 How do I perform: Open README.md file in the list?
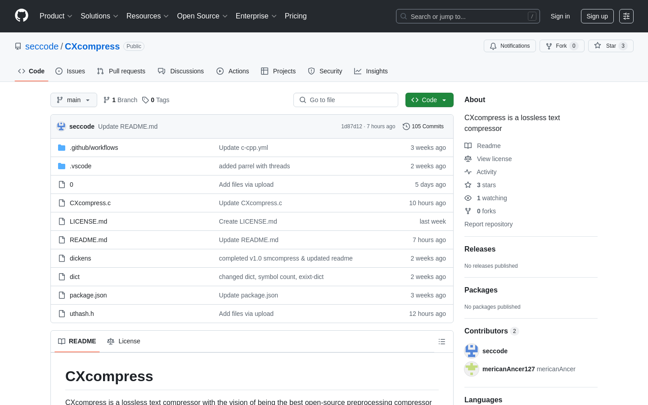click(x=88, y=240)
